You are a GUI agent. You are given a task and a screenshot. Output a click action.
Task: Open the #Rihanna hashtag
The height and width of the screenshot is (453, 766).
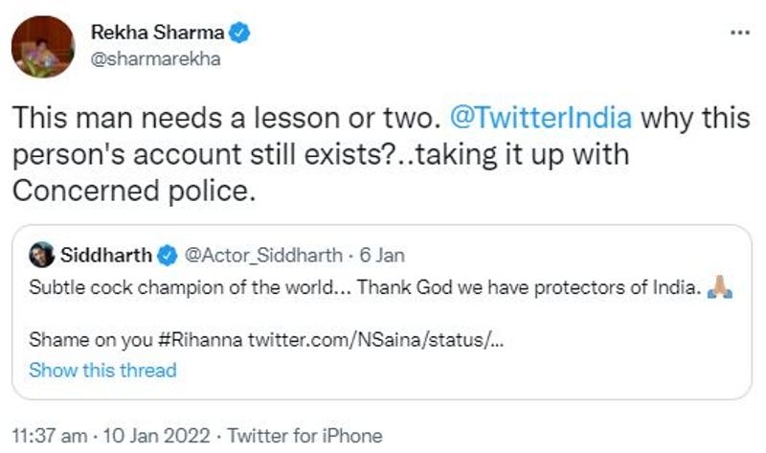(200, 339)
